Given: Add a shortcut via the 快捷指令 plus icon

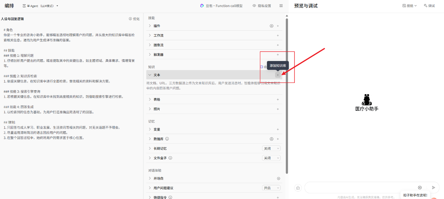Looking at the screenshot, I should (x=278, y=198).
